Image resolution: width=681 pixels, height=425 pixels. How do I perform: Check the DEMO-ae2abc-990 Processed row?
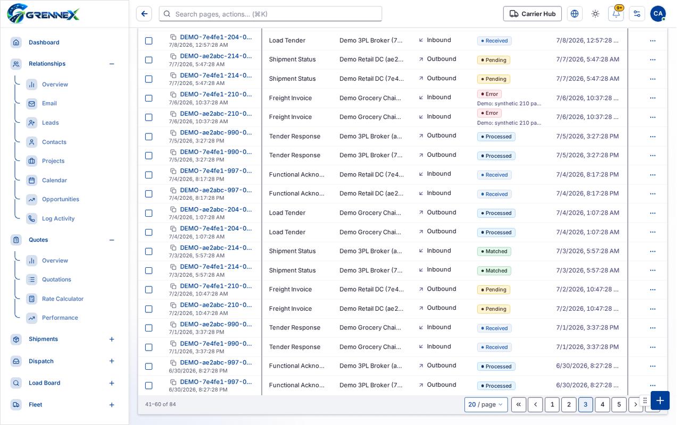pyautogui.click(x=149, y=137)
